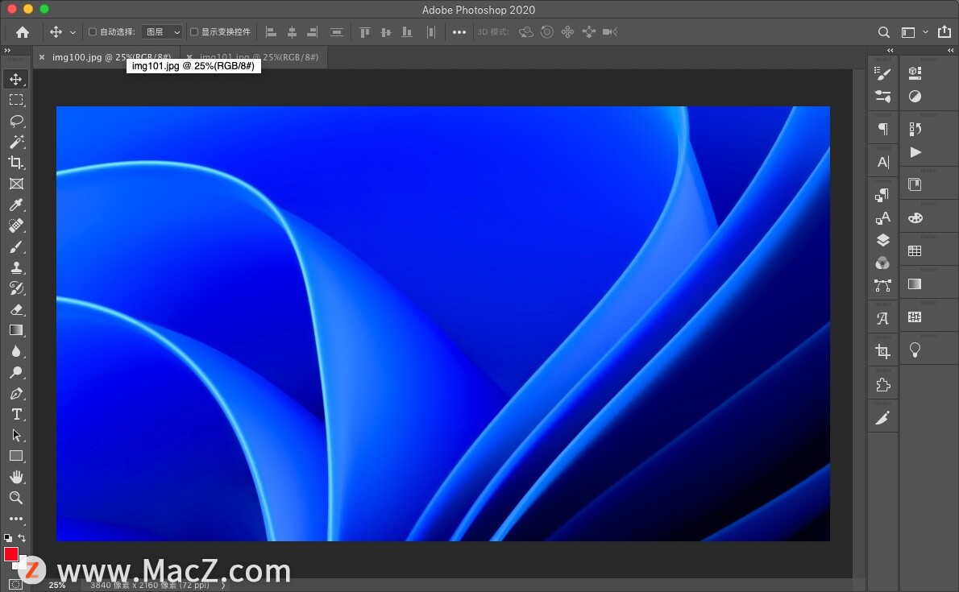Open the Brush Settings panel icon
Image resolution: width=959 pixels, height=592 pixels.
tap(882, 73)
